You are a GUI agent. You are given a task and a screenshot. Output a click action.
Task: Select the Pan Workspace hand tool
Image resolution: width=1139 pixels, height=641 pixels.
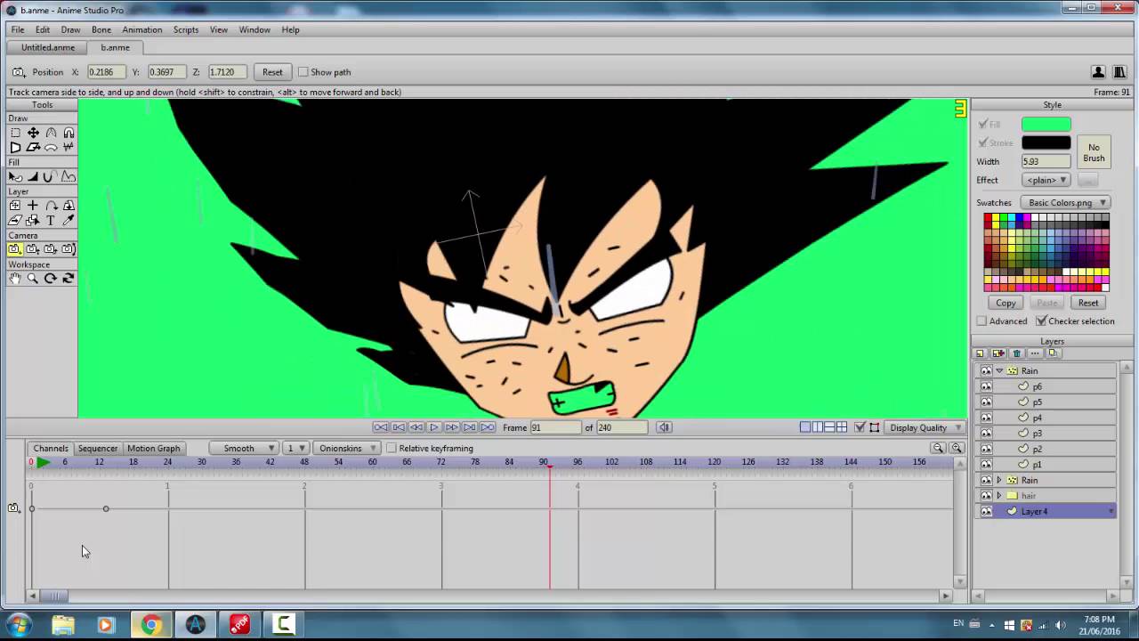[x=15, y=279]
